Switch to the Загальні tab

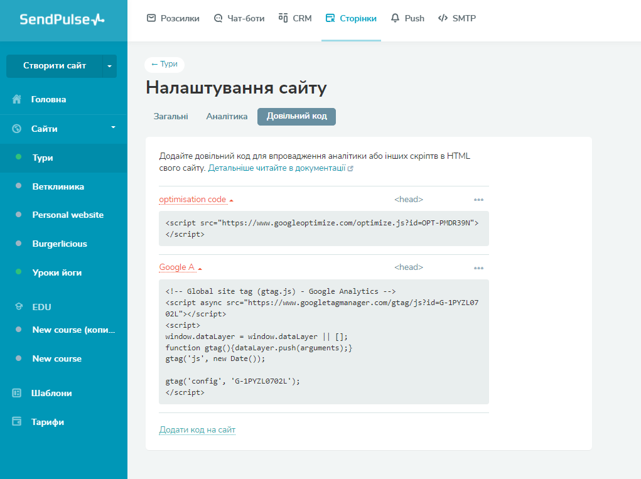pyautogui.click(x=170, y=116)
